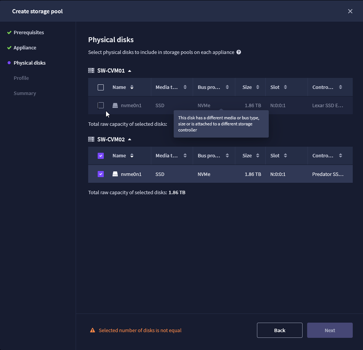Close the Create storage pool dialog

[x=350, y=11]
